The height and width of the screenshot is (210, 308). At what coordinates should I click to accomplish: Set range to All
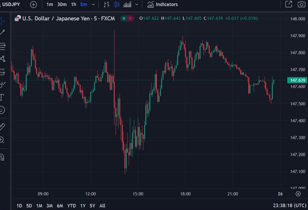click(102, 206)
